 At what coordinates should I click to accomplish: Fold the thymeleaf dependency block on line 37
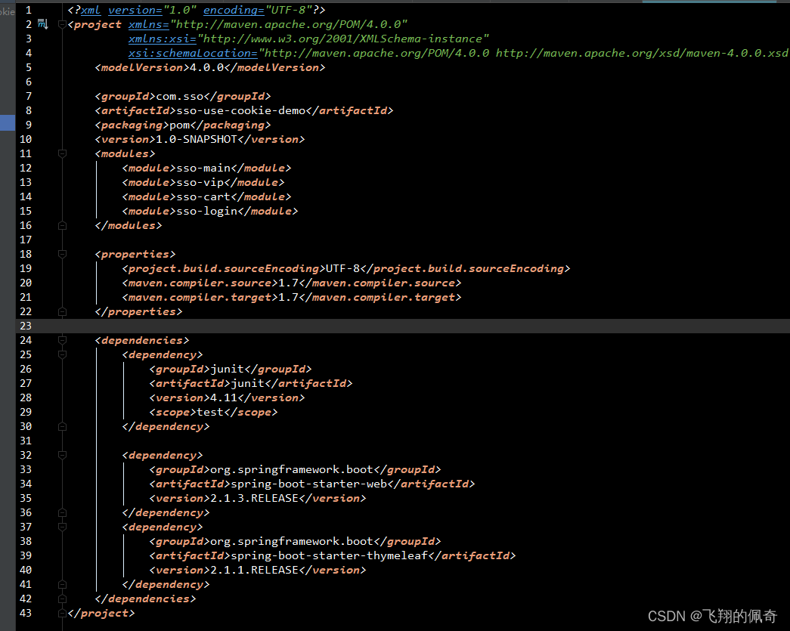click(63, 527)
